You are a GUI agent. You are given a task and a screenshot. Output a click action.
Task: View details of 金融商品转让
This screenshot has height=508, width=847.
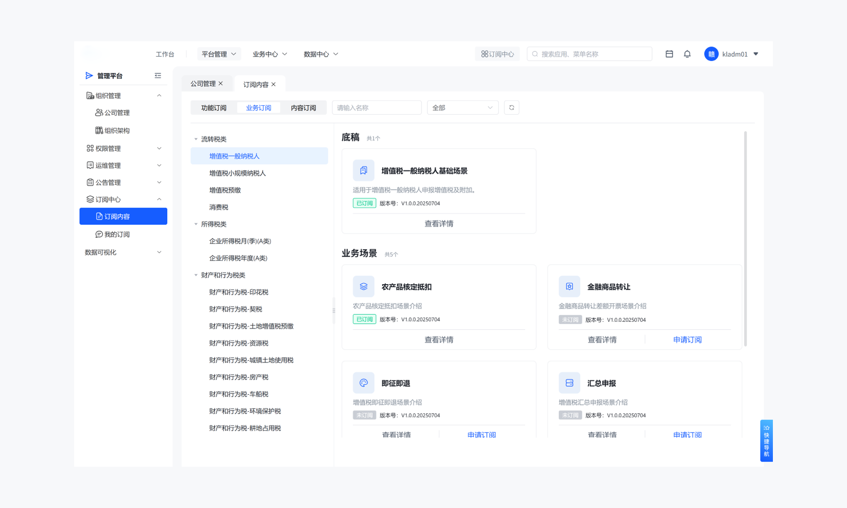pyautogui.click(x=602, y=340)
